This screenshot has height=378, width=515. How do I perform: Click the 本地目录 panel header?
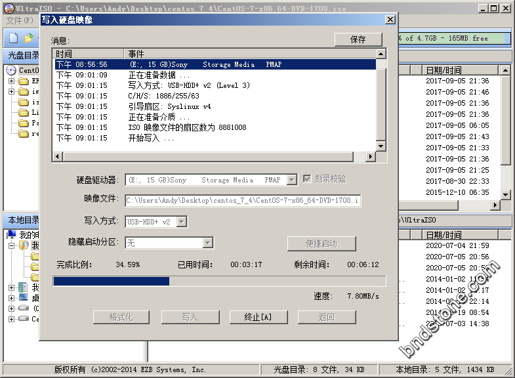pos(23,220)
